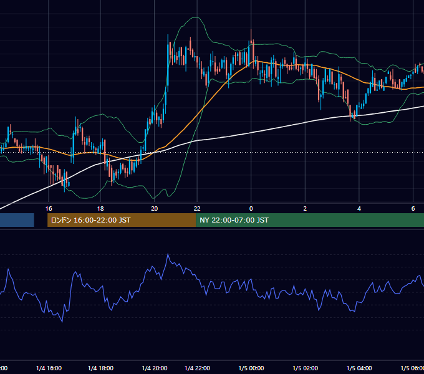Click the blue session bar before London
This screenshot has height=374, width=424.
tap(17, 220)
